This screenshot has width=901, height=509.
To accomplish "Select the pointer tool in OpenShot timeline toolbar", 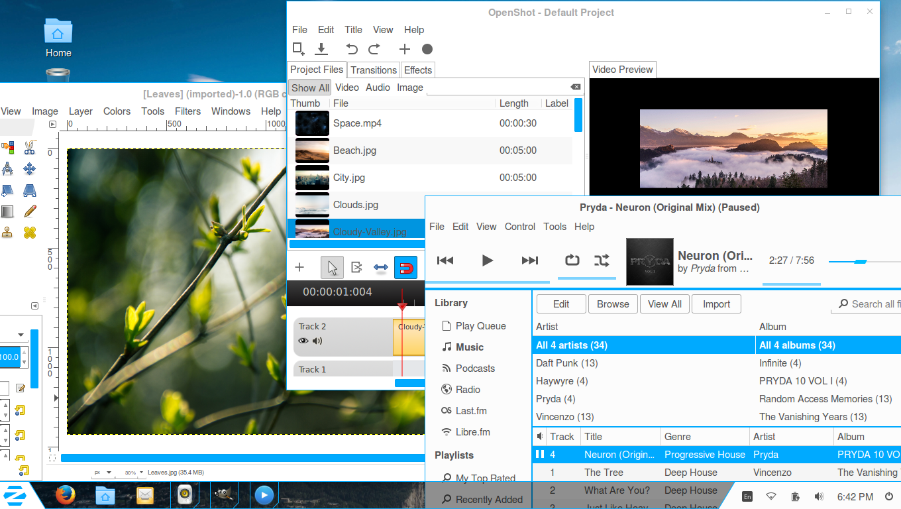I will [x=333, y=267].
